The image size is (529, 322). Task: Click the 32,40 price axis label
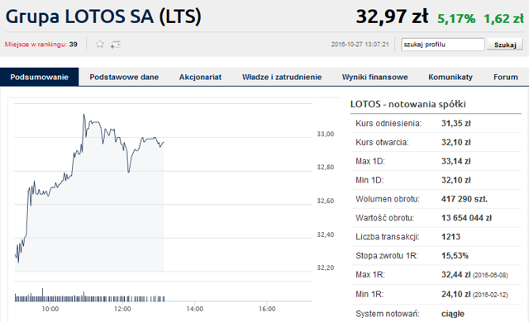(325, 234)
